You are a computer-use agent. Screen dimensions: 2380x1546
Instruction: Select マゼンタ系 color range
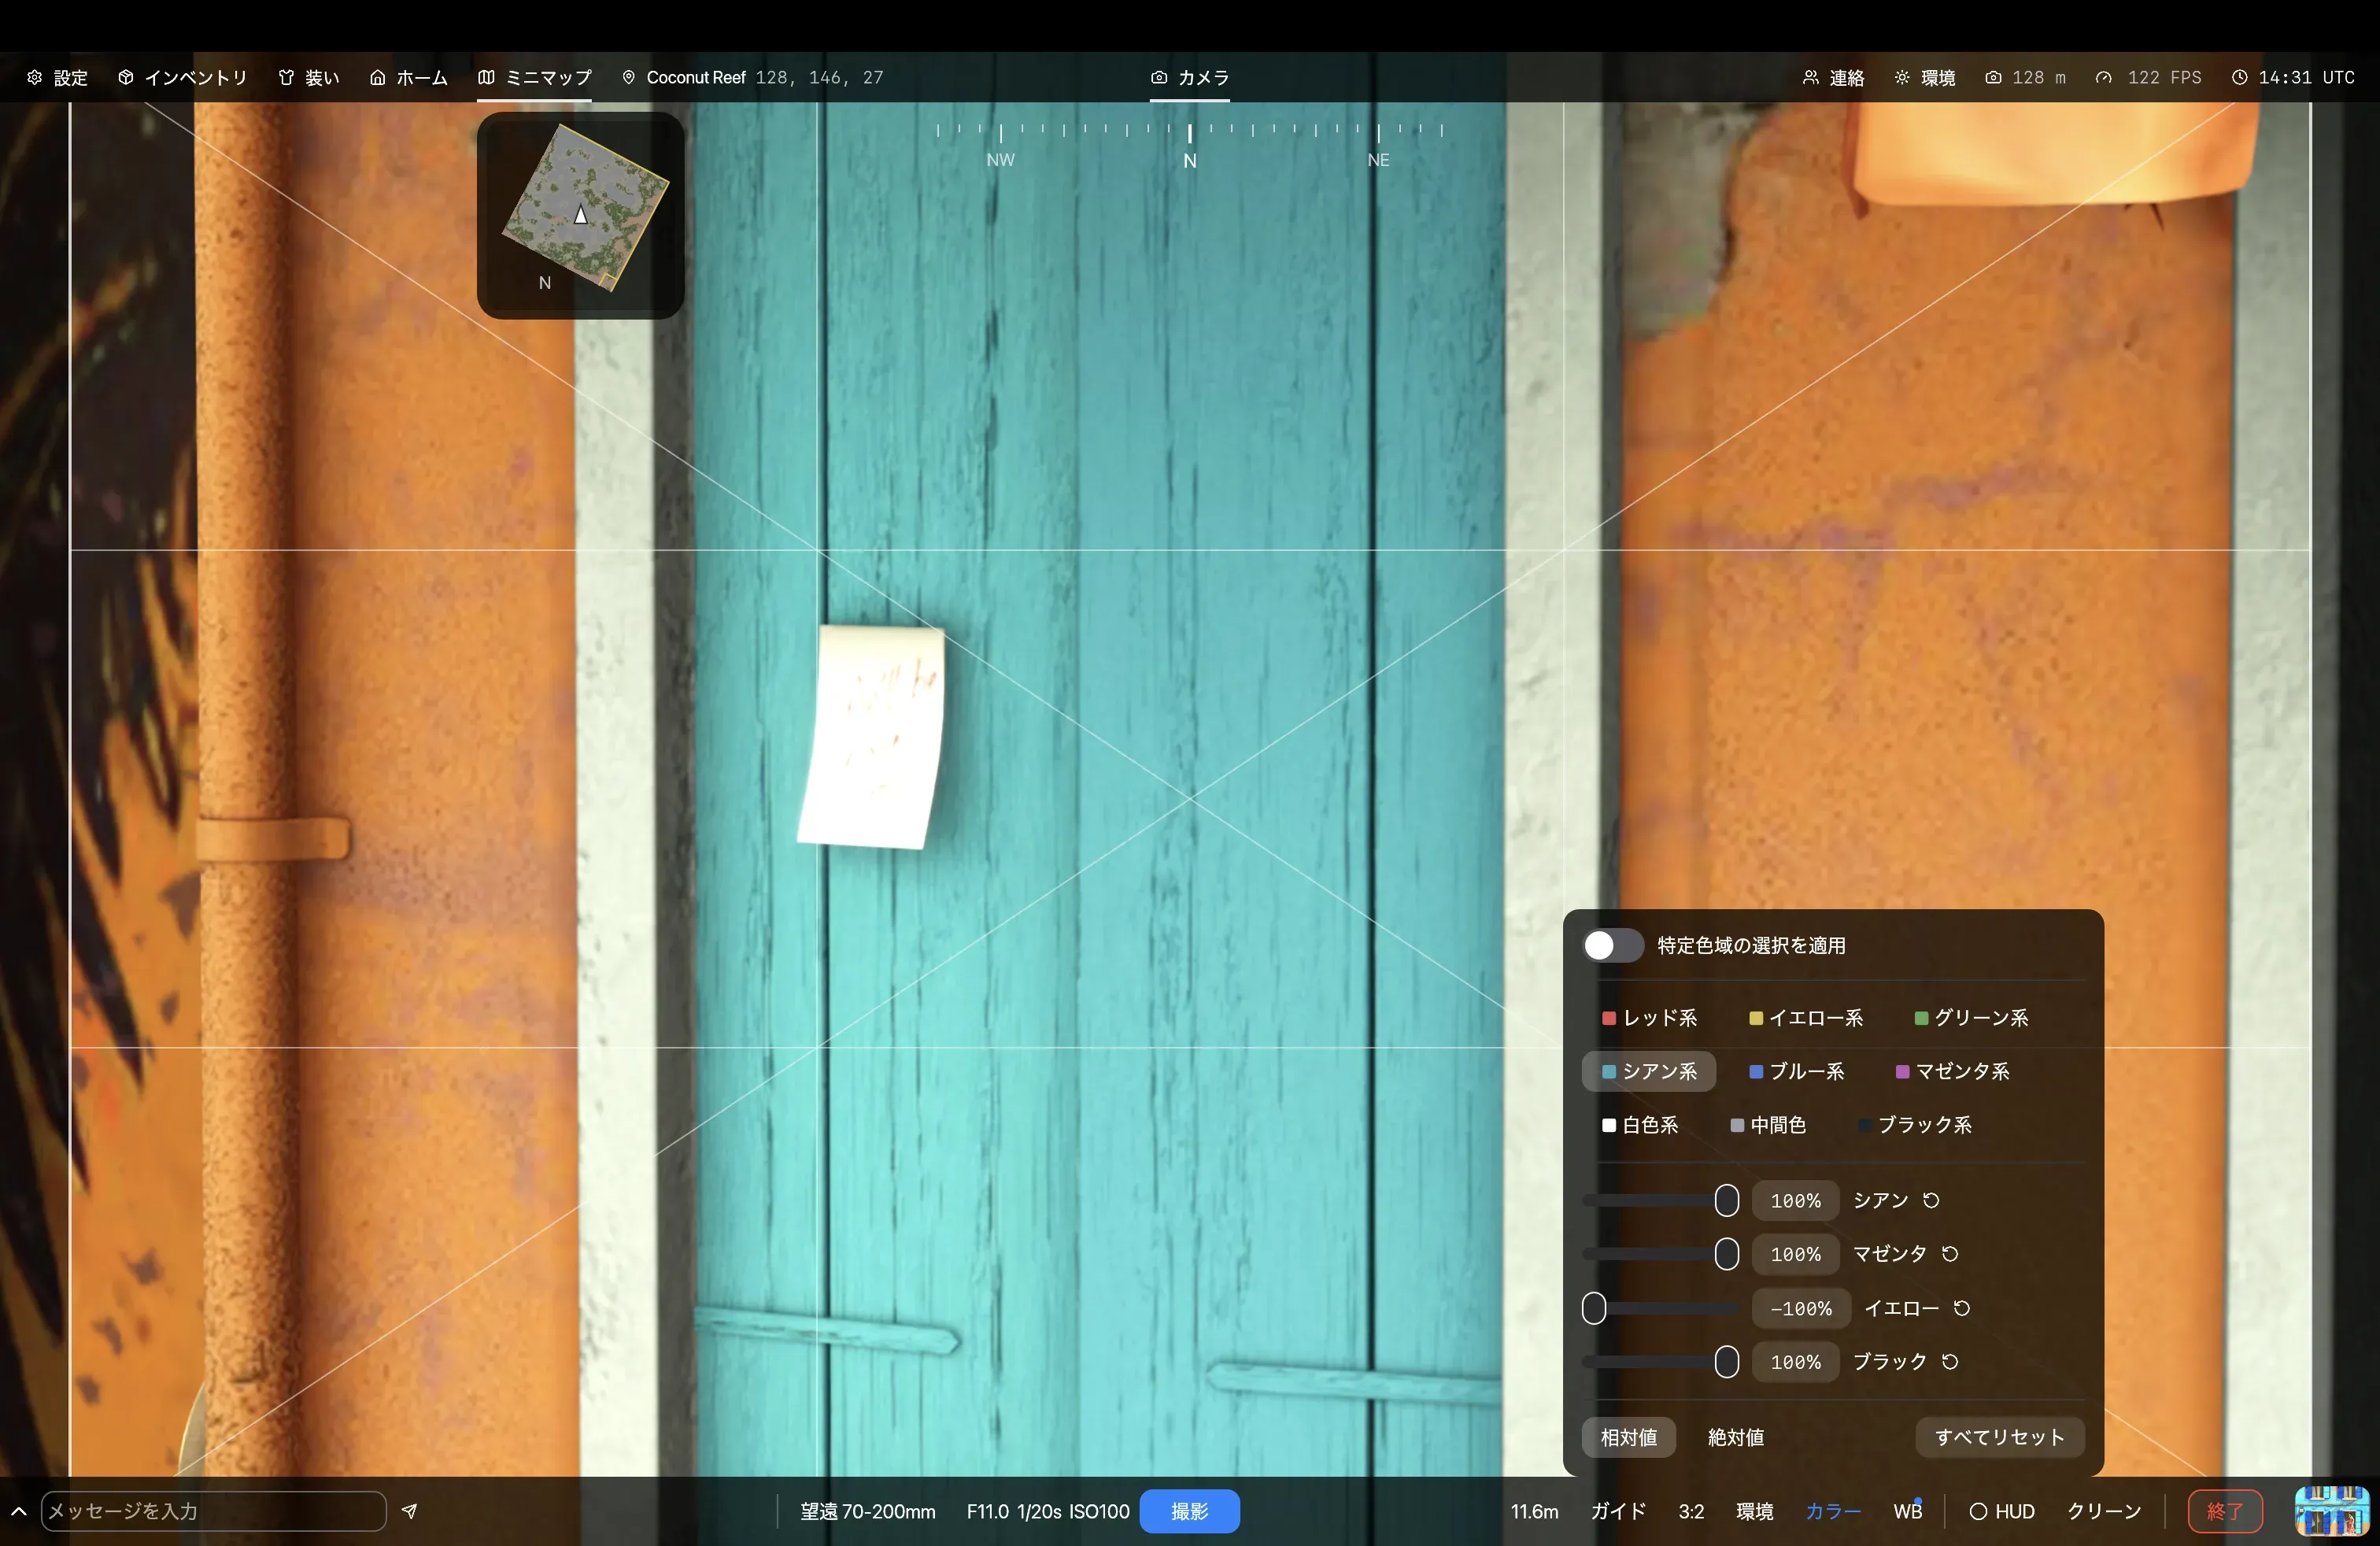click(1952, 1071)
